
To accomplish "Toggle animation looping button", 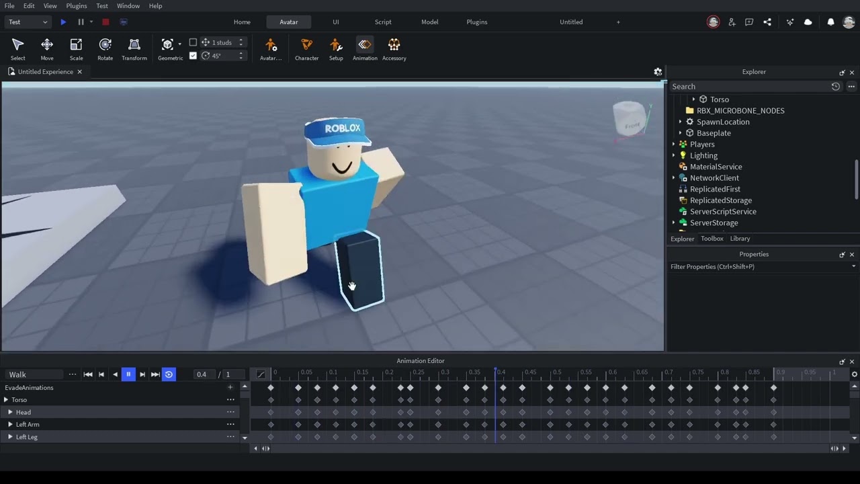I will tap(169, 374).
